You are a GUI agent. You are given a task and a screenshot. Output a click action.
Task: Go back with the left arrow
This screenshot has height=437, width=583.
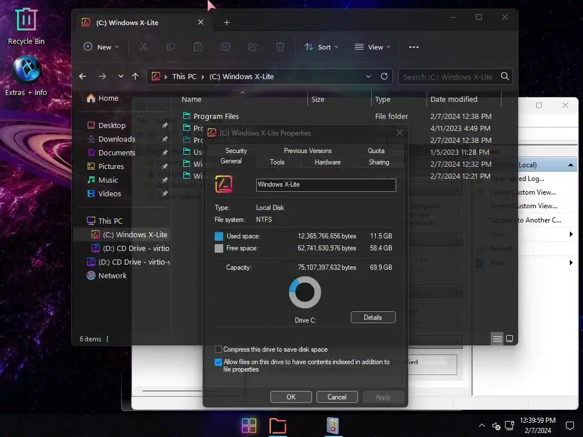(83, 77)
